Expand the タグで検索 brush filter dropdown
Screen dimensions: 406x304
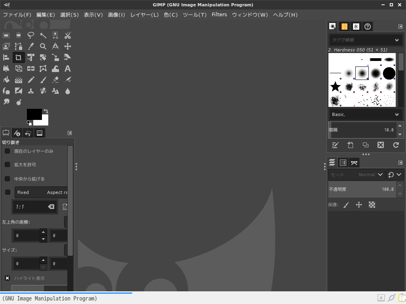point(397,40)
